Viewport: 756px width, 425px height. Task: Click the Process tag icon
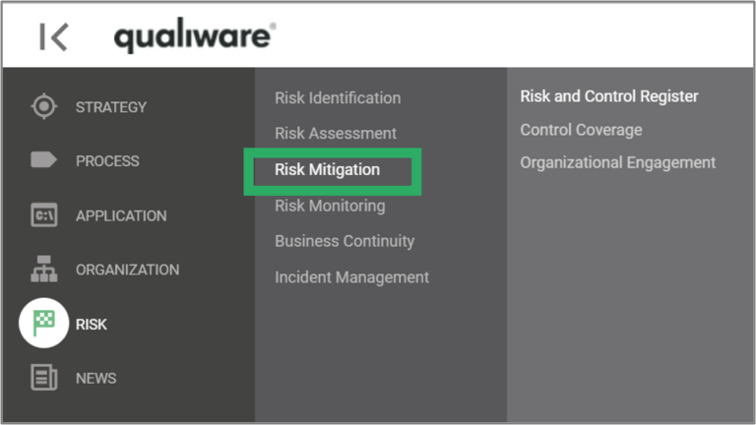coord(43,160)
